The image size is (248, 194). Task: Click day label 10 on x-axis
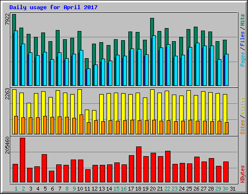(80, 189)
